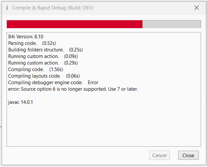Screen dimensions: 207x167
Task: Close the dialog with the X icon
Action: point(197,8)
